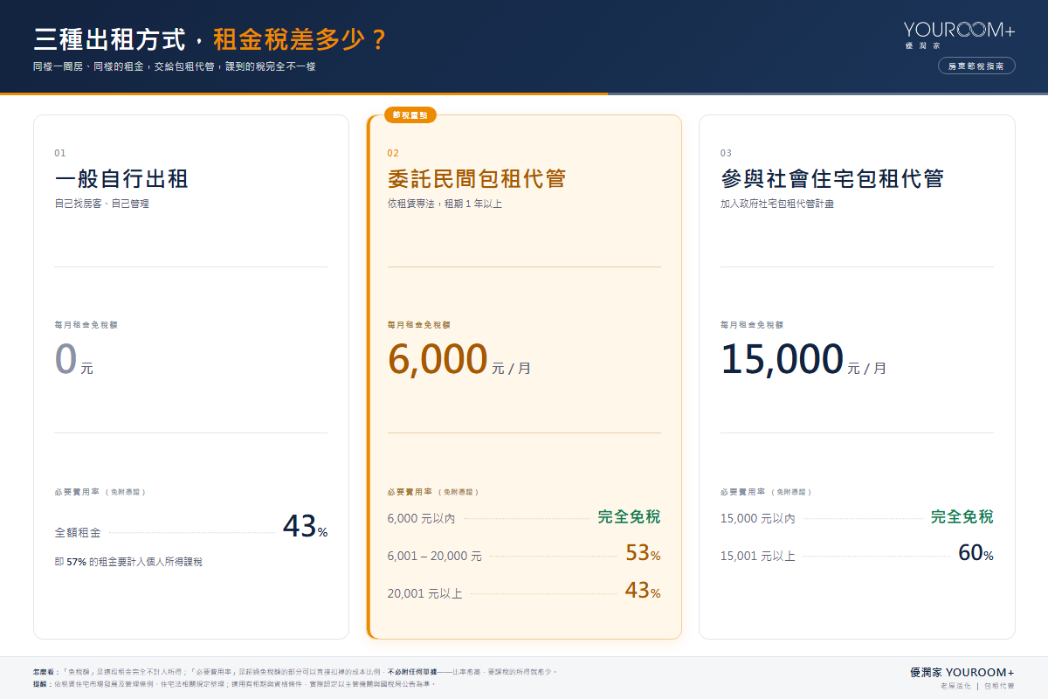
Task: Click the YOUROOM+ logo in header
Action: click(x=960, y=33)
